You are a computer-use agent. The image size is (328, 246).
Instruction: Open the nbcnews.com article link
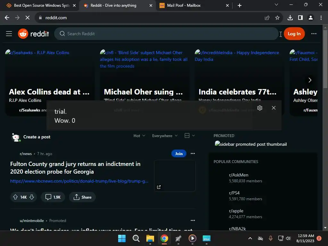click(x=79, y=181)
